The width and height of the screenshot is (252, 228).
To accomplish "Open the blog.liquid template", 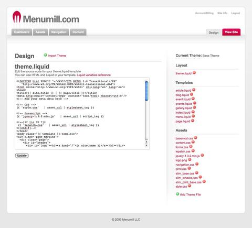I will pos(182,95).
